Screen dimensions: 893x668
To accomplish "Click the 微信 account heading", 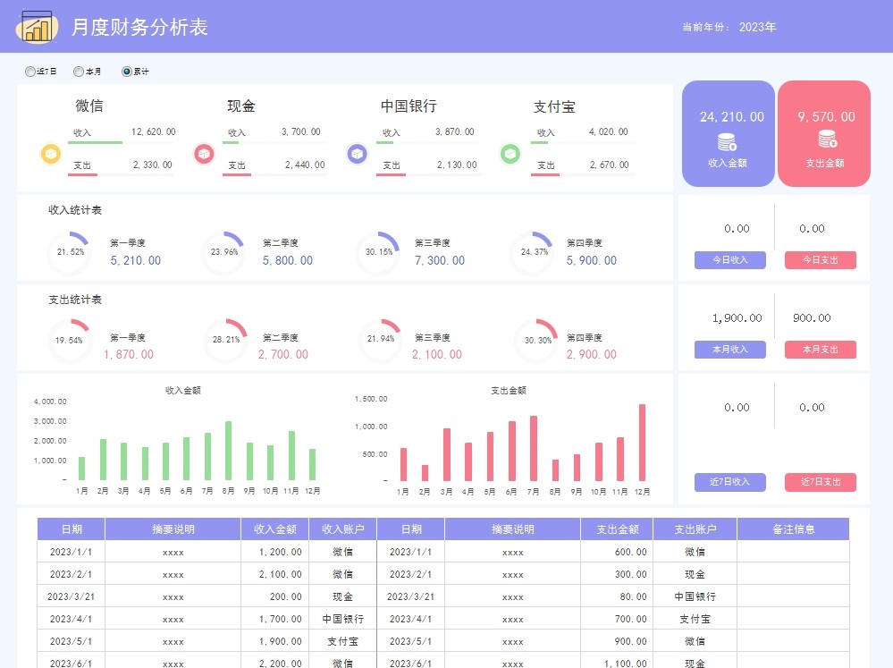I will tap(89, 106).
